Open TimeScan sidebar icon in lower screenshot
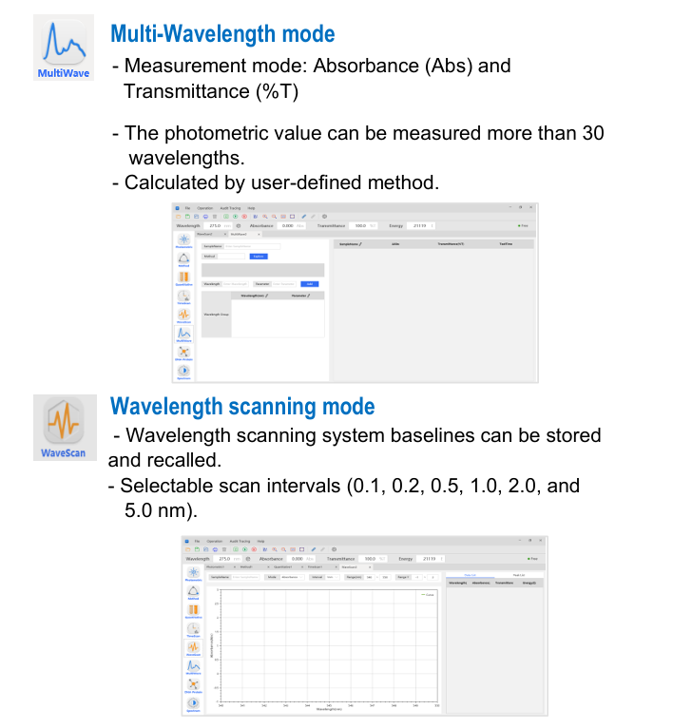This screenshot has height=728, width=673. tap(193, 627)
